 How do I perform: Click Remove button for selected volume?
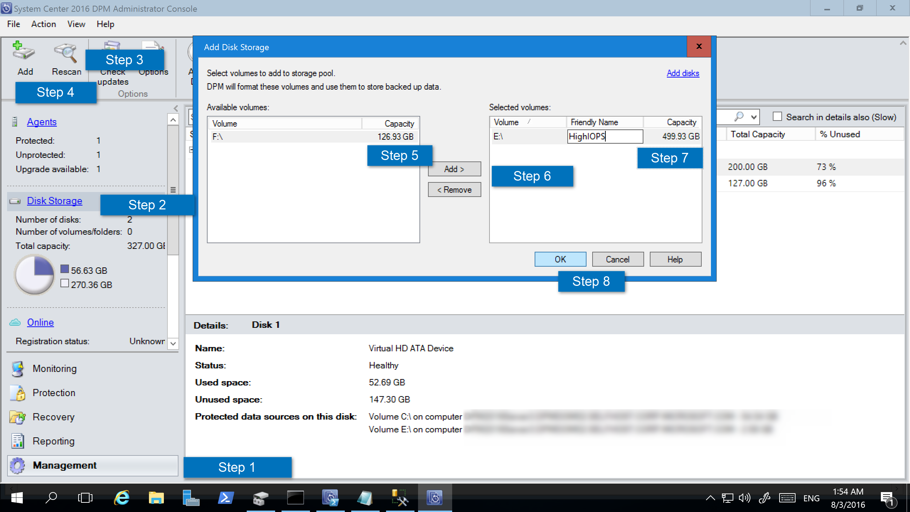(454, 190)
